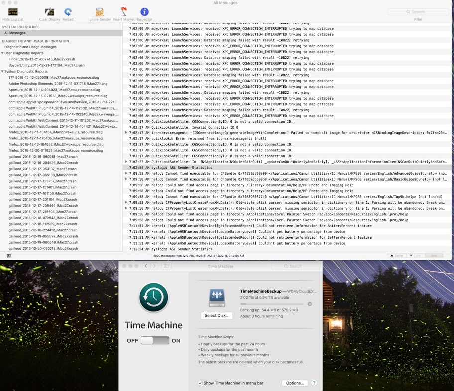Select galileod_2015-12-20-090218 crash report

(43, 248)
